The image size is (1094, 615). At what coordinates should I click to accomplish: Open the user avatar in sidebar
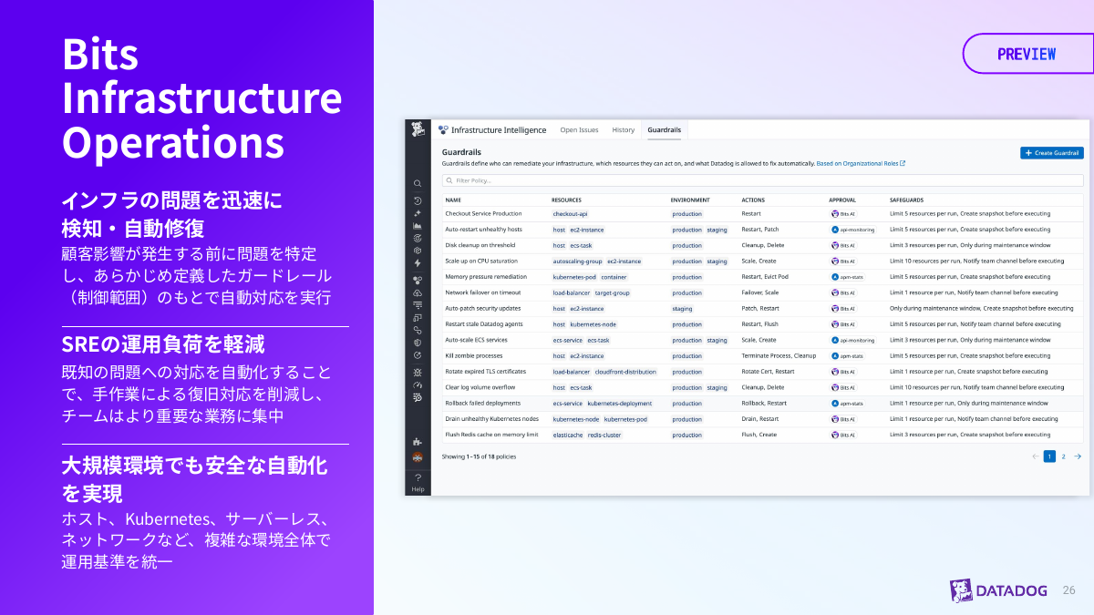pyautogui.click(x=418, y=456)
